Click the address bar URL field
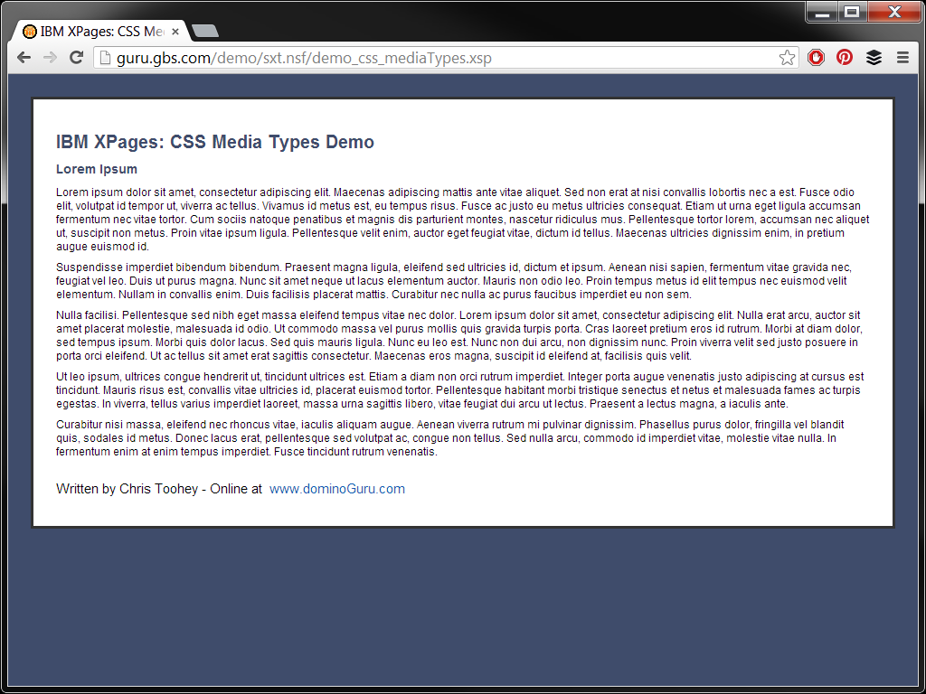This screenshot has height=694, width=926. (446, 57)
